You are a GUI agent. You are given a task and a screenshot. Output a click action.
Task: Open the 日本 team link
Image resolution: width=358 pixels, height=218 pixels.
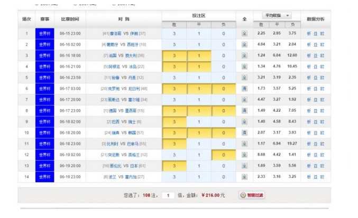click(134, 166)
